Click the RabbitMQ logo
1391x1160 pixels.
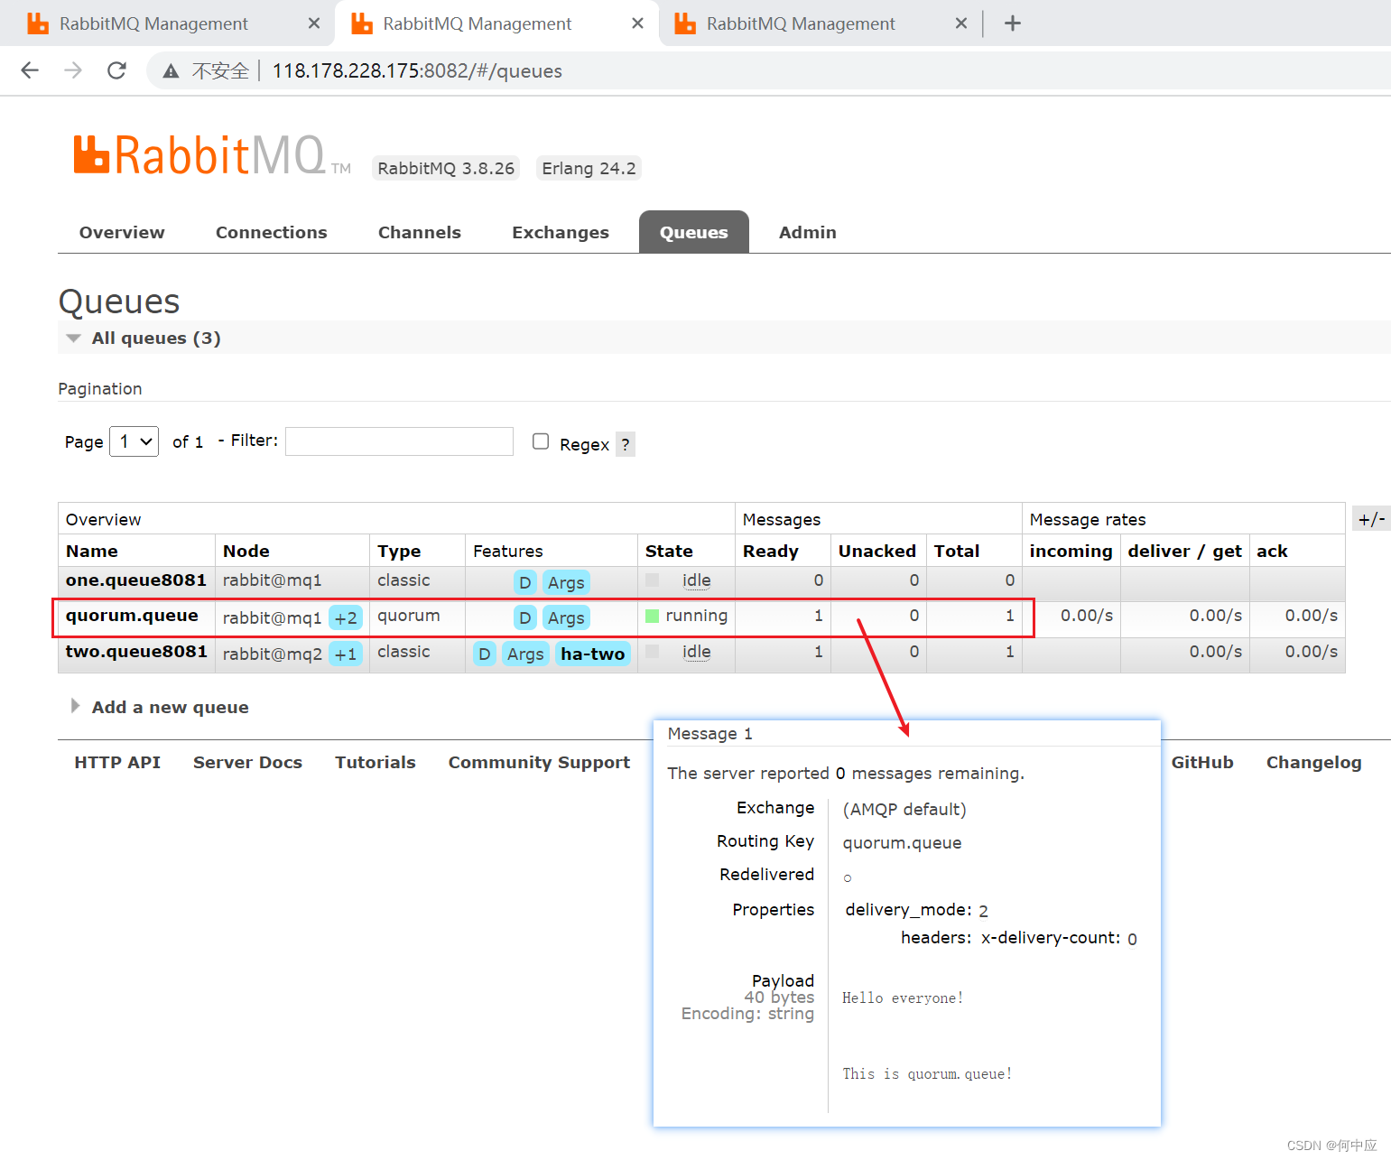coord(212,155)
